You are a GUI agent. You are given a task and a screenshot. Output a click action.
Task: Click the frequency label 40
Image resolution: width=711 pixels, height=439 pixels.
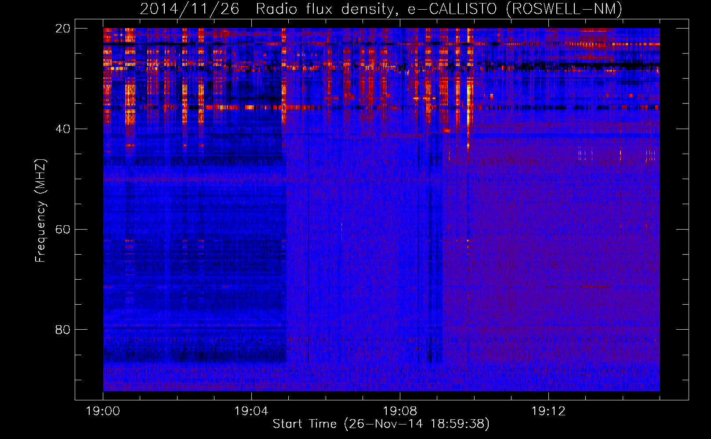tap(63, 129)
